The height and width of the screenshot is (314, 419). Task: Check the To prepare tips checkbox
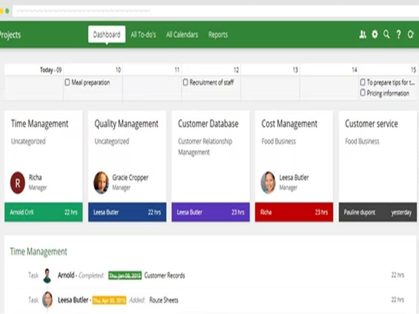point(362,82)
